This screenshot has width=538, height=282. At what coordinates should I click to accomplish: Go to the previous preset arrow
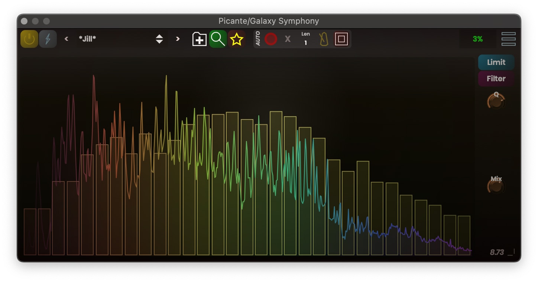click(x=67, y=39)
